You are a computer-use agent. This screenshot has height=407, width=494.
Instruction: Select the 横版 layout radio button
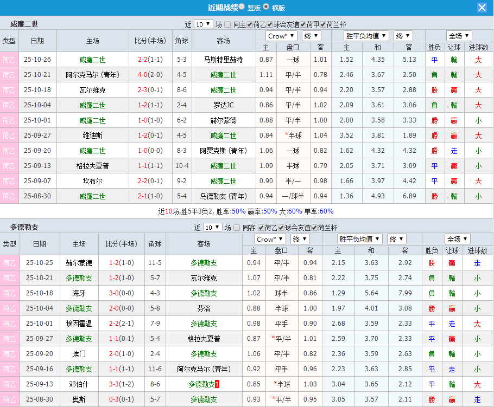coord(266,7)
